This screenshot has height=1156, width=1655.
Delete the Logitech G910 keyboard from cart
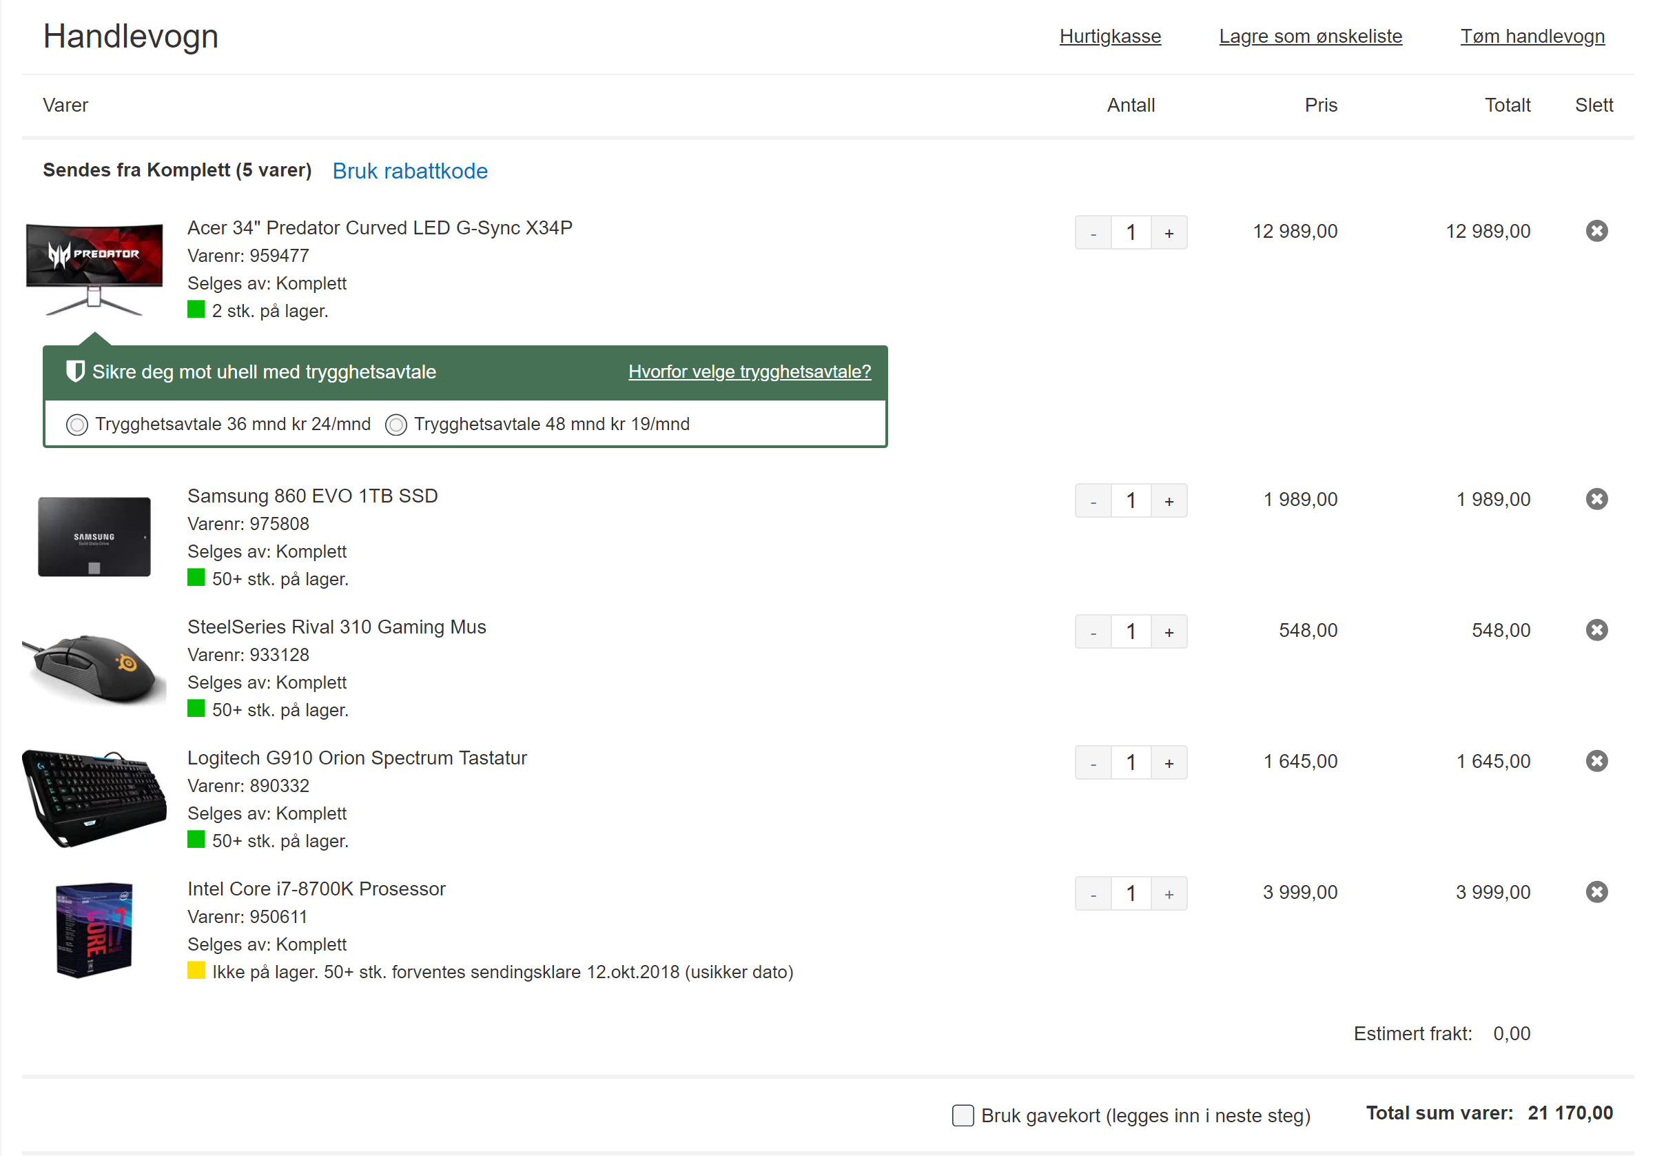tap(1596, 761)
